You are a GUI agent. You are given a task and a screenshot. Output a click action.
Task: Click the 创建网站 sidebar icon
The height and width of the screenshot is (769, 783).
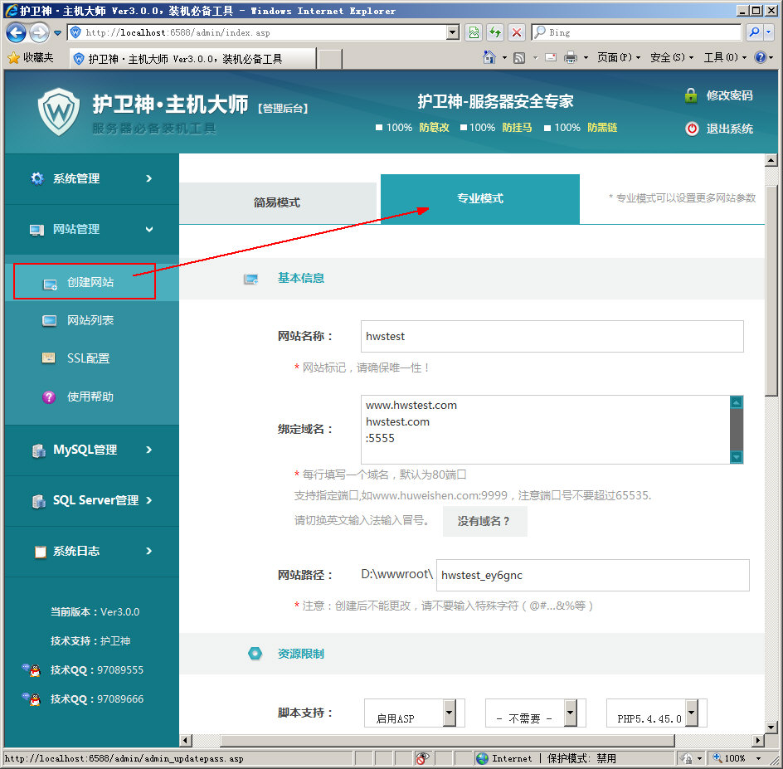coord(50,284)
